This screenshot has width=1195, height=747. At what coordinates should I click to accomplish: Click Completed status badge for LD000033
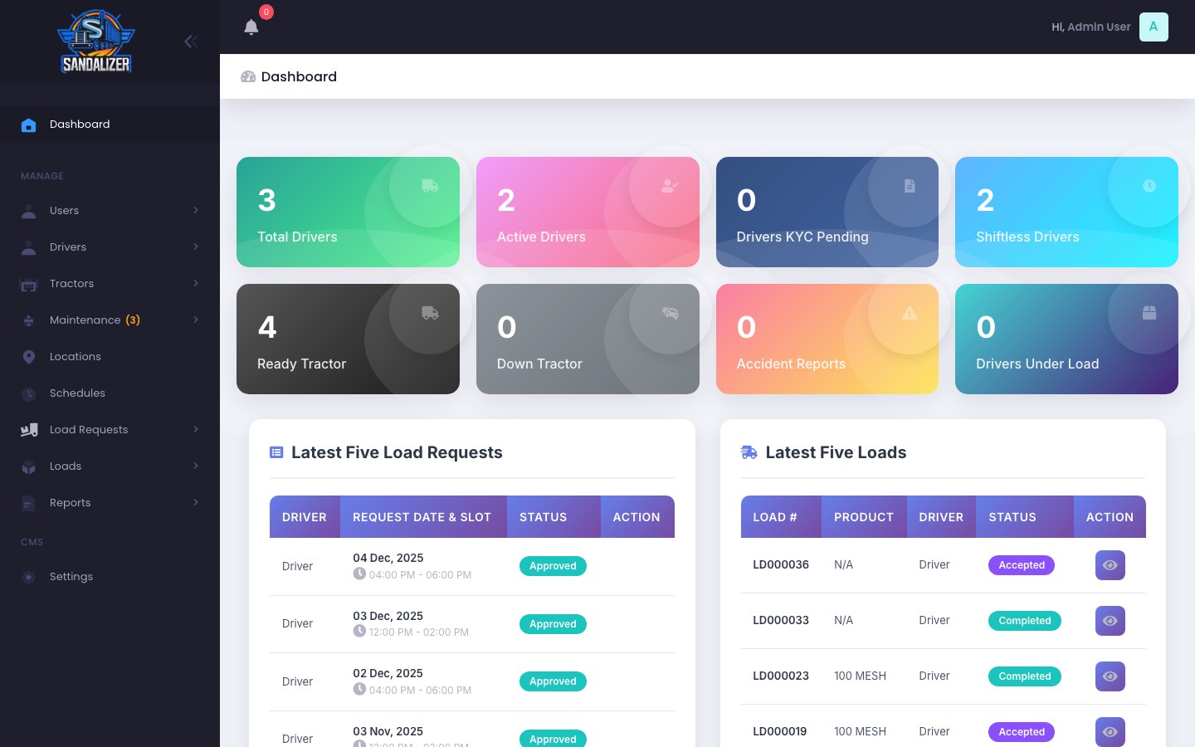pyautogui.click(x=1025, y=621)
